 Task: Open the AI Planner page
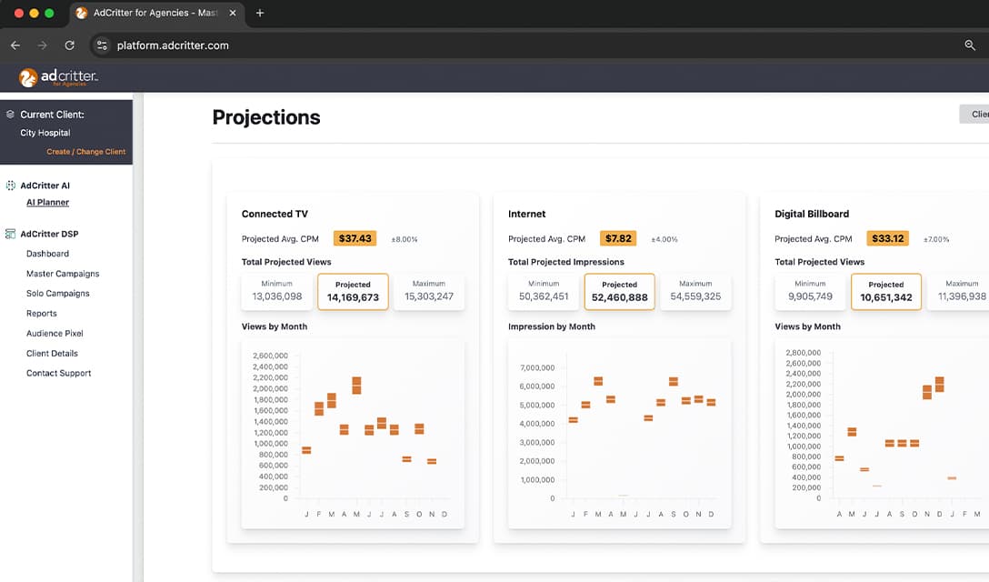tap(47, 203)
